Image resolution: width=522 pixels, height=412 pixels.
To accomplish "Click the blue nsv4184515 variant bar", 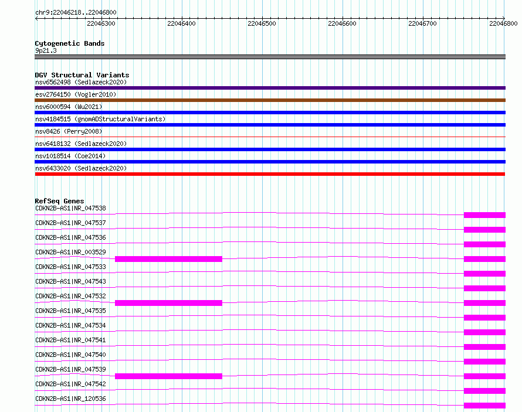I will (270, 125).
